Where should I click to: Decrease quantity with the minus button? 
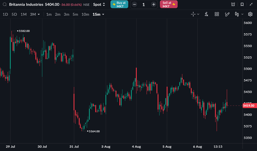pyautogui.click(x=134, y=4)
